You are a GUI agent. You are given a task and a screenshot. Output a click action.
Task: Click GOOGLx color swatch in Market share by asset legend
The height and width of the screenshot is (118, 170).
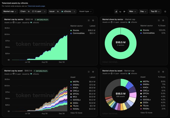141,100
